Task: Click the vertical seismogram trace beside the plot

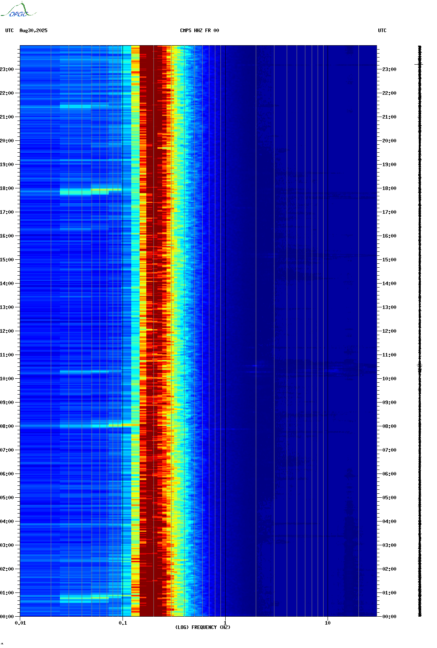Action: click(420, 331)
